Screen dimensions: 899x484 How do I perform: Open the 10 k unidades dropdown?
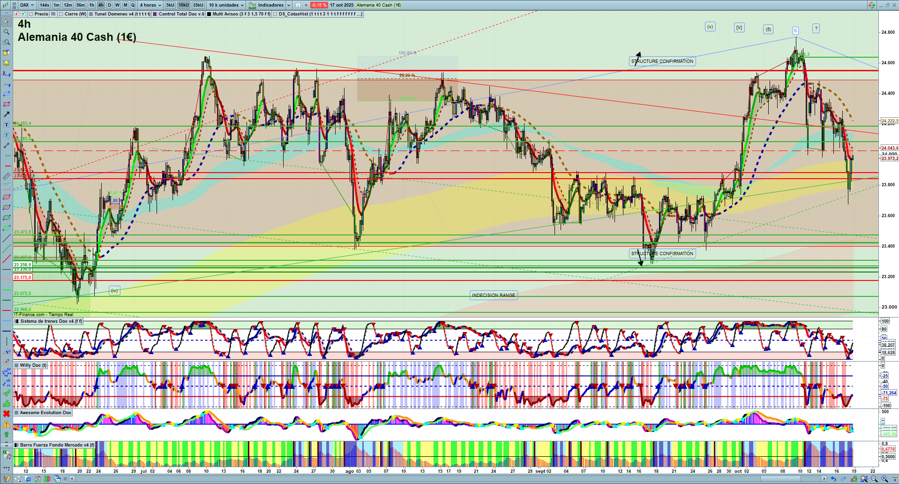click(x=226, y=5)
